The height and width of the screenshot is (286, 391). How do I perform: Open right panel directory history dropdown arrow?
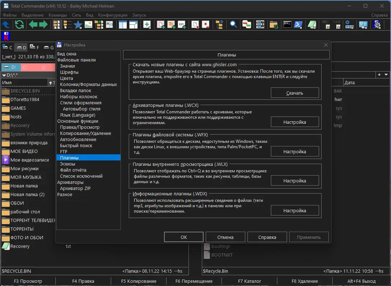(x=386, y=75)
